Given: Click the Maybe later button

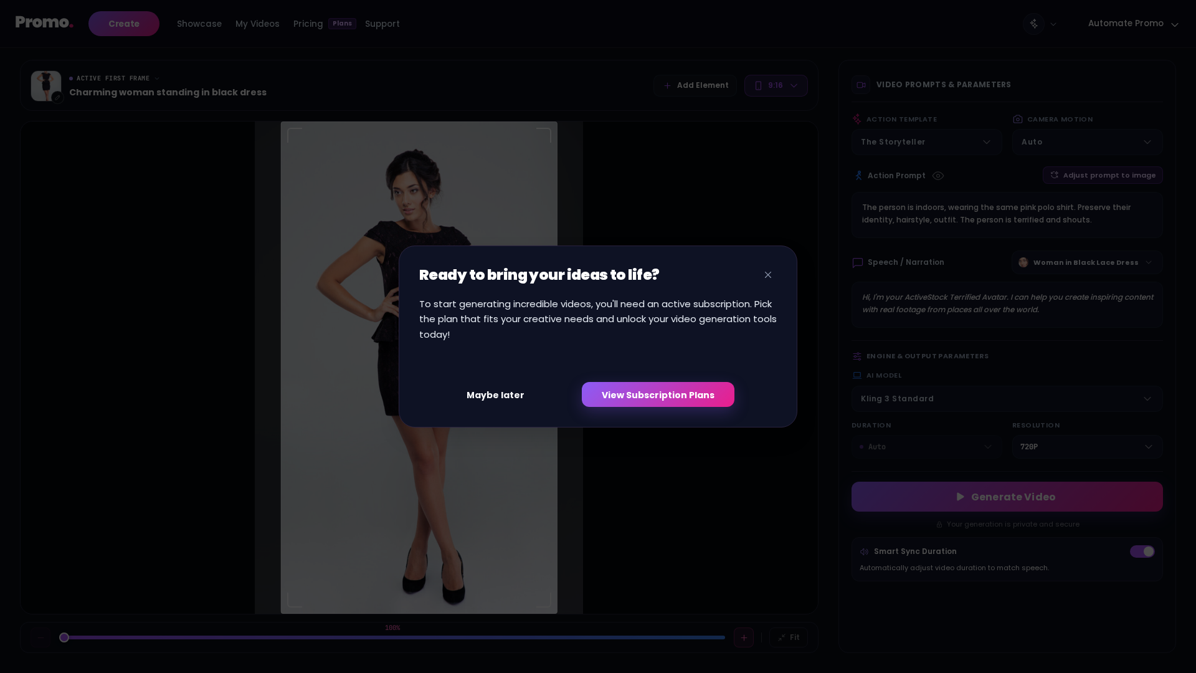Looking at the screenshot, I should pos(495,395).
